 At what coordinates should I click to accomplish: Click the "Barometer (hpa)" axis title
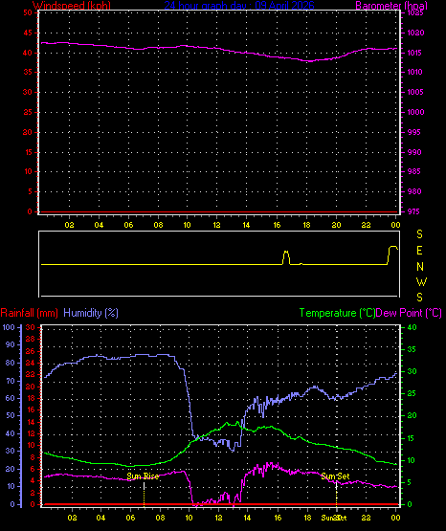click(391, 6)
